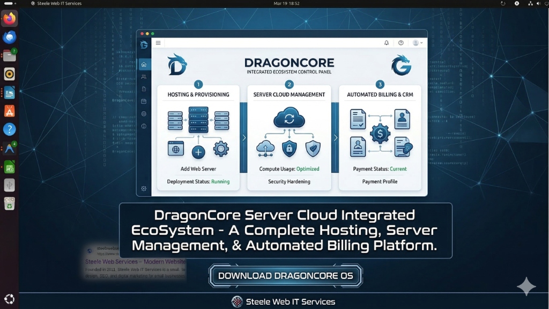Open the Users panel icon in sidebar

[x=144, y=77]
